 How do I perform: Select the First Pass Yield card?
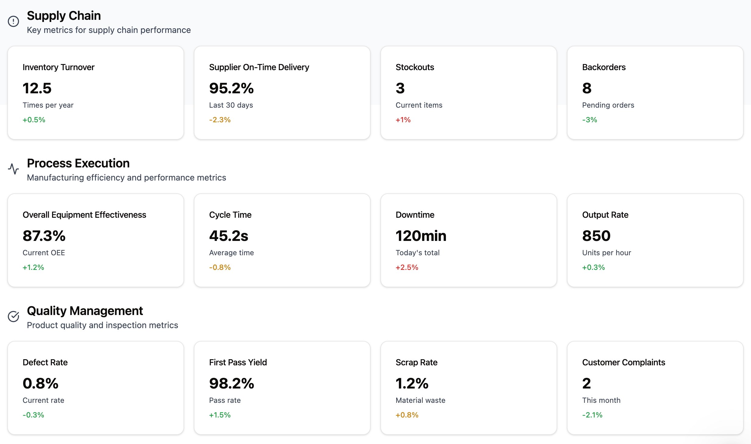pos(282,388)
